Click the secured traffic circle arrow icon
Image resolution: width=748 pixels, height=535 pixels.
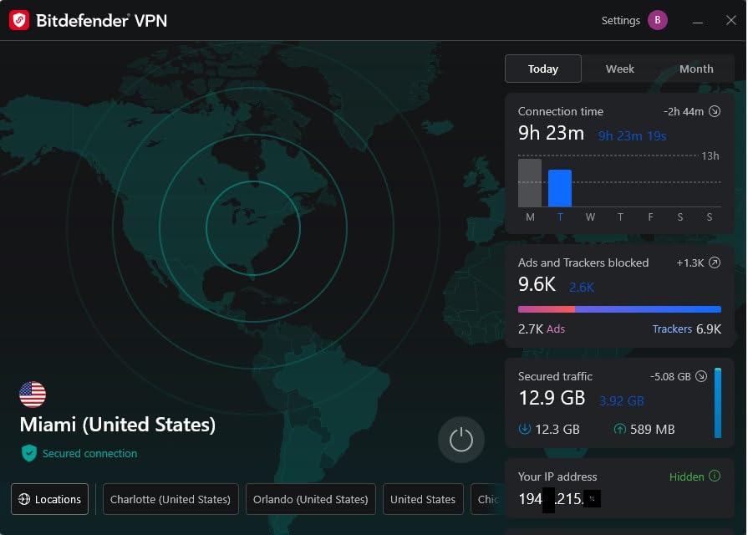tap(701, 376)
